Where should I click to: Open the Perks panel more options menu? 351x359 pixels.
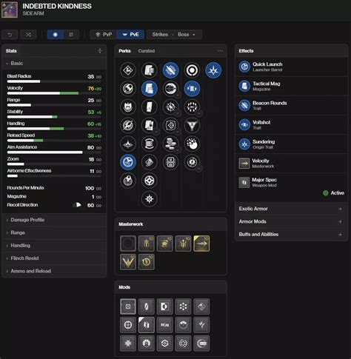[220, 50]
